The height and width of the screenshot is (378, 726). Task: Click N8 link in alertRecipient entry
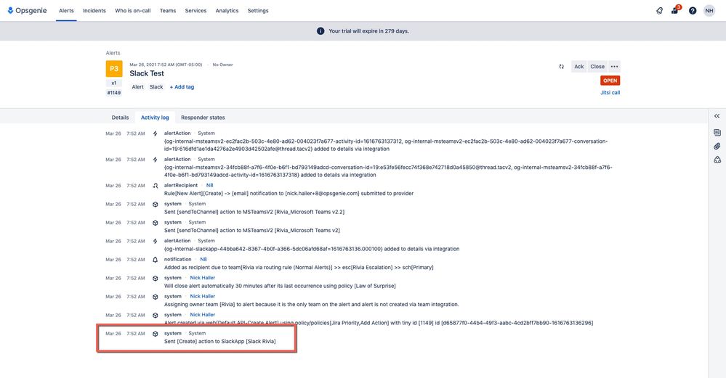(x=210, y=185)
